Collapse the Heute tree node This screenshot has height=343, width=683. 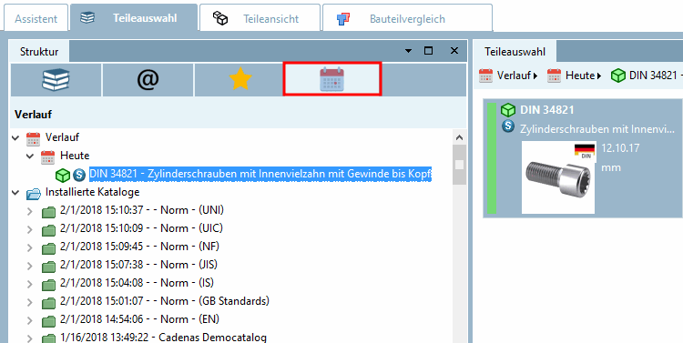pyautogui.click(x=30, y=156)
